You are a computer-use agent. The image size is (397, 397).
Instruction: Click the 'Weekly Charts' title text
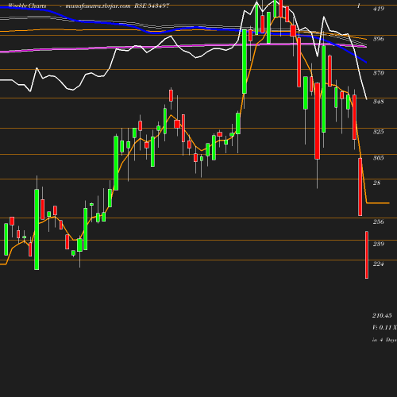[x=27, y=6]
